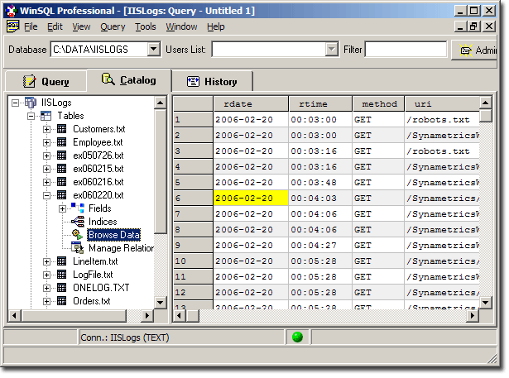The width and height of the screenshot is (509, 378).
Task: Expand the Employee.txt table node
Action: [46, 142]
